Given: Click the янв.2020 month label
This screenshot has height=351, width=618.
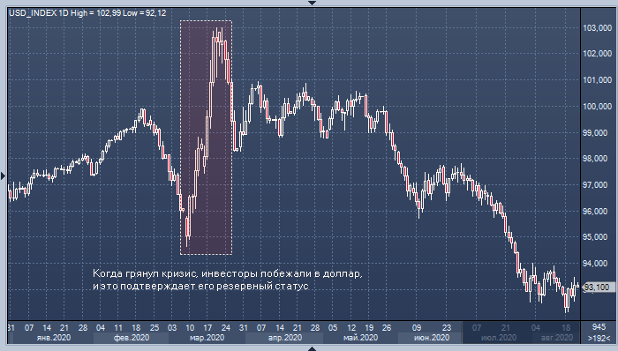Looking at the screenshot, I should (54, 338).
